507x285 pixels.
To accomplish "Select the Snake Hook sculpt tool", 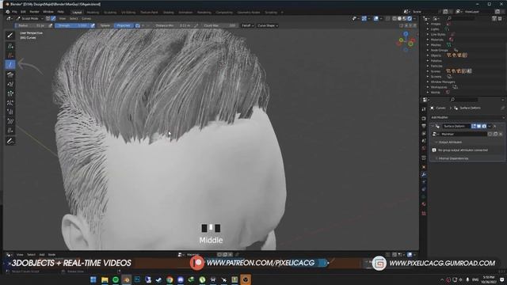I will coord(10,84).
